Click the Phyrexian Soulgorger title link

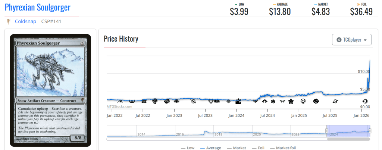coord(37,7)
